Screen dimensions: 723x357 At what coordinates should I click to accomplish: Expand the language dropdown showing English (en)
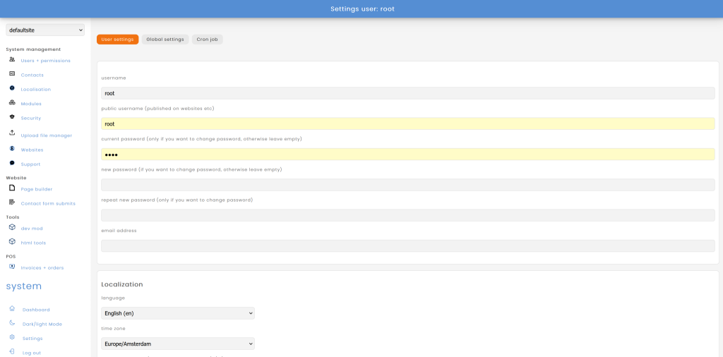click(x=178, y=313)
